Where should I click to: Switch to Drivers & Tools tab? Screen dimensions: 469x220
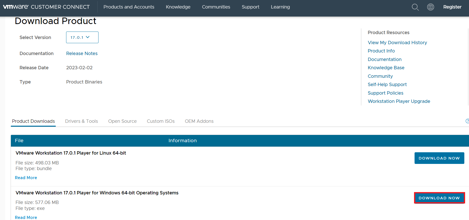click(x=81, y=121)
